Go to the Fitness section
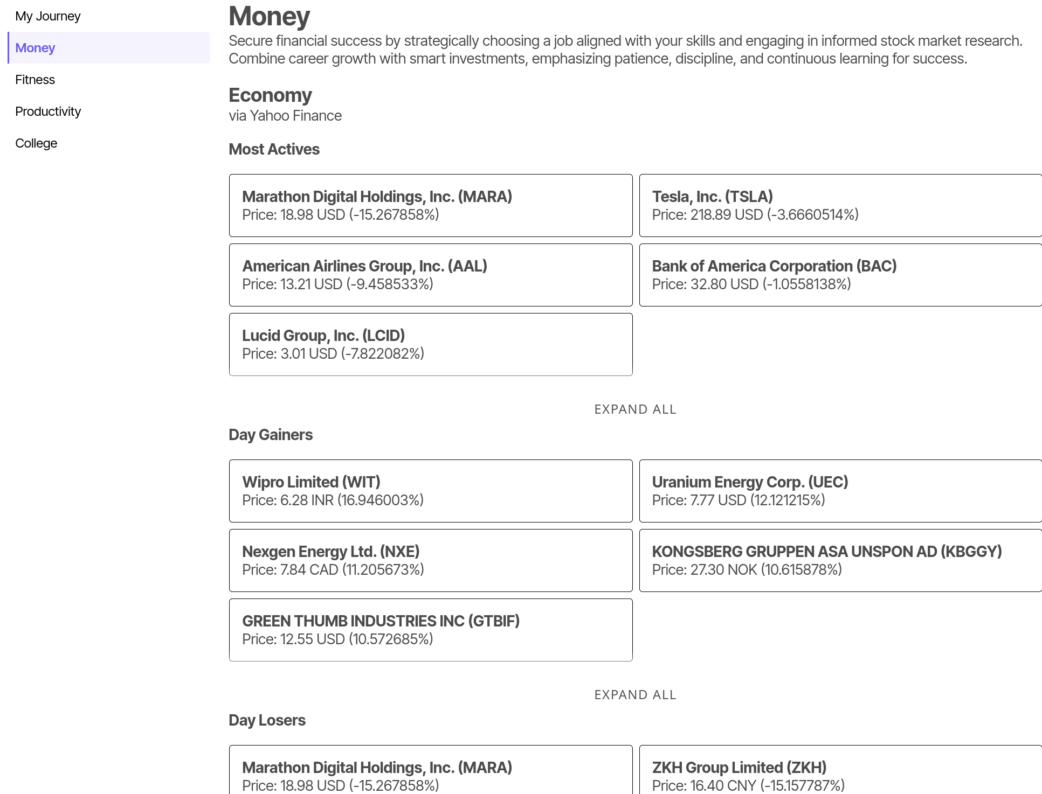Screen dimensions: 1042x794 point(35,80)
